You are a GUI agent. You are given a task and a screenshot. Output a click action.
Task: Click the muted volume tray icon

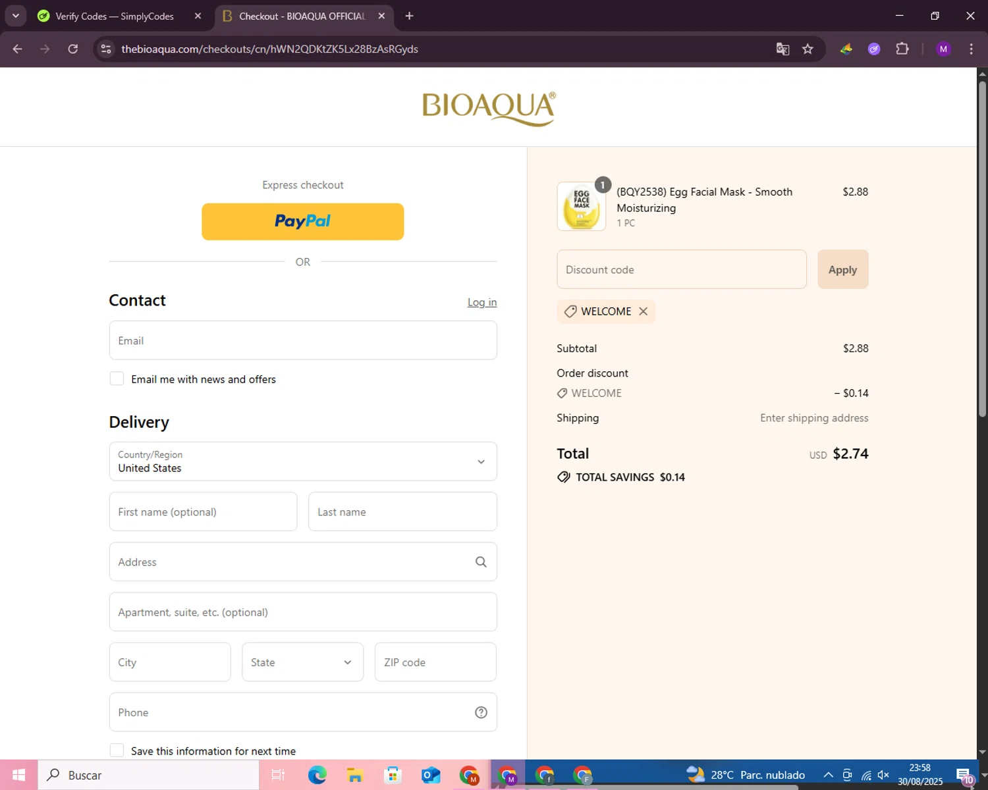coord(884,775)
